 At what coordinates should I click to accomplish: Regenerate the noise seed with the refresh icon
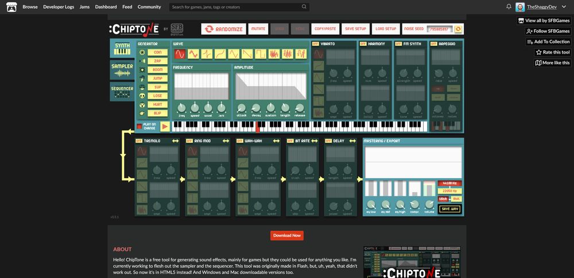pyautogui.click(x=459, y=29)
